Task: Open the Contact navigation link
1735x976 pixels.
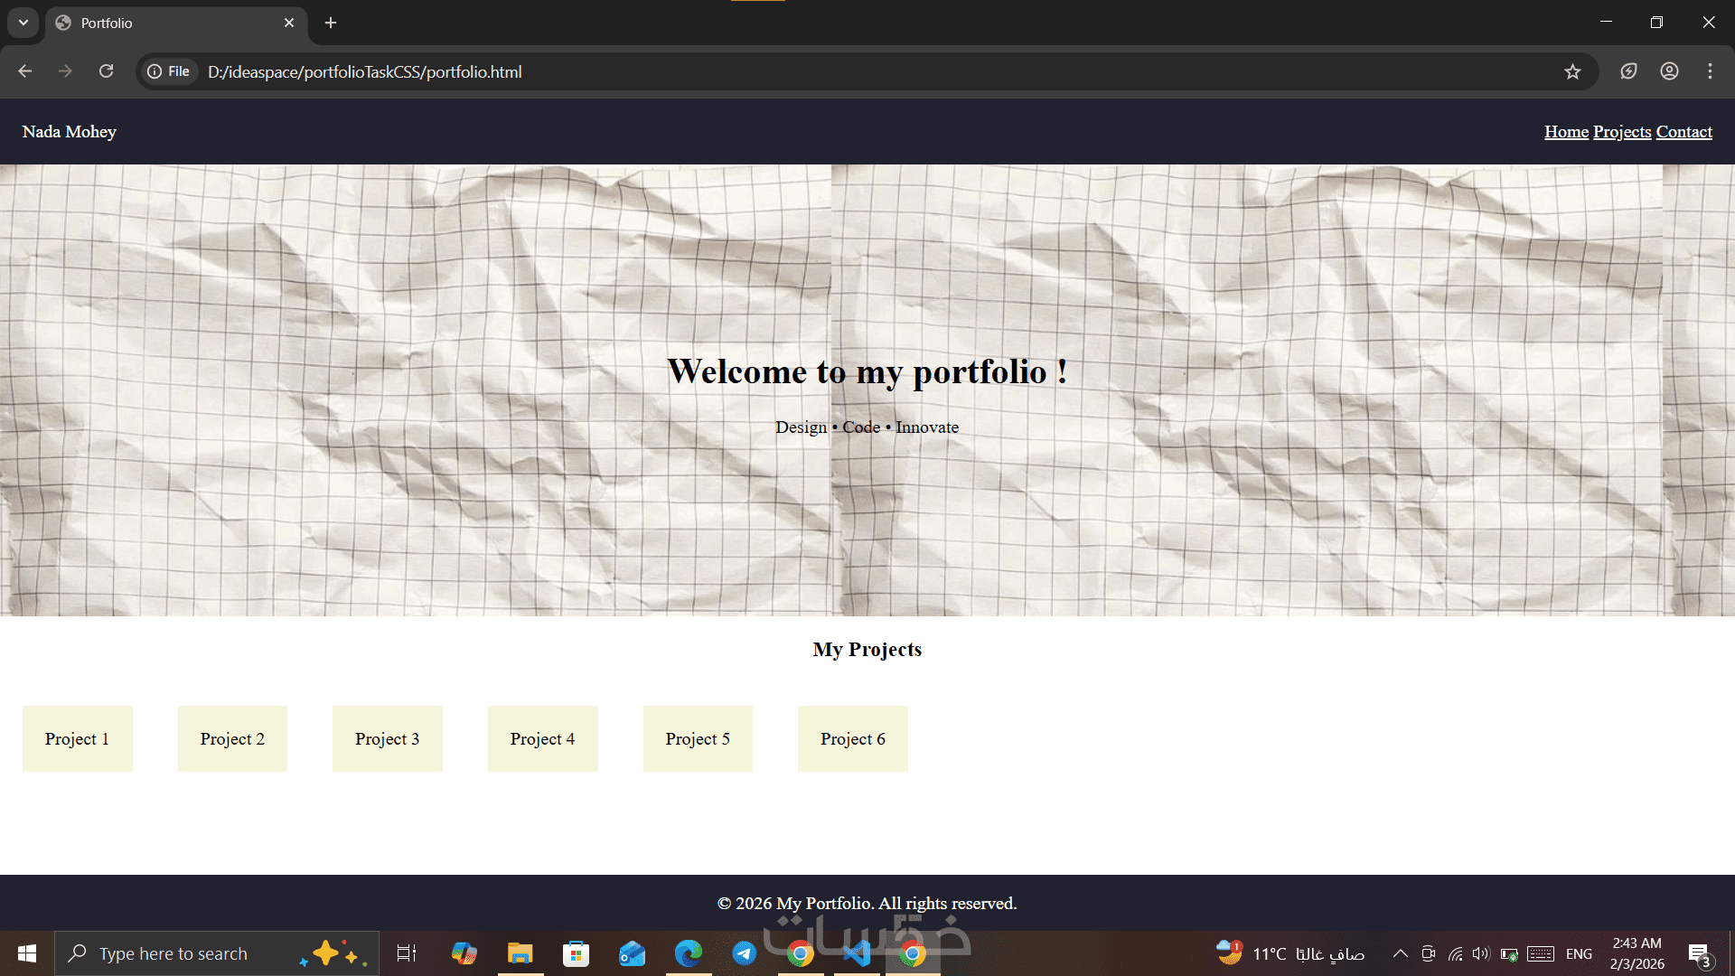Action: (1683, 132)
